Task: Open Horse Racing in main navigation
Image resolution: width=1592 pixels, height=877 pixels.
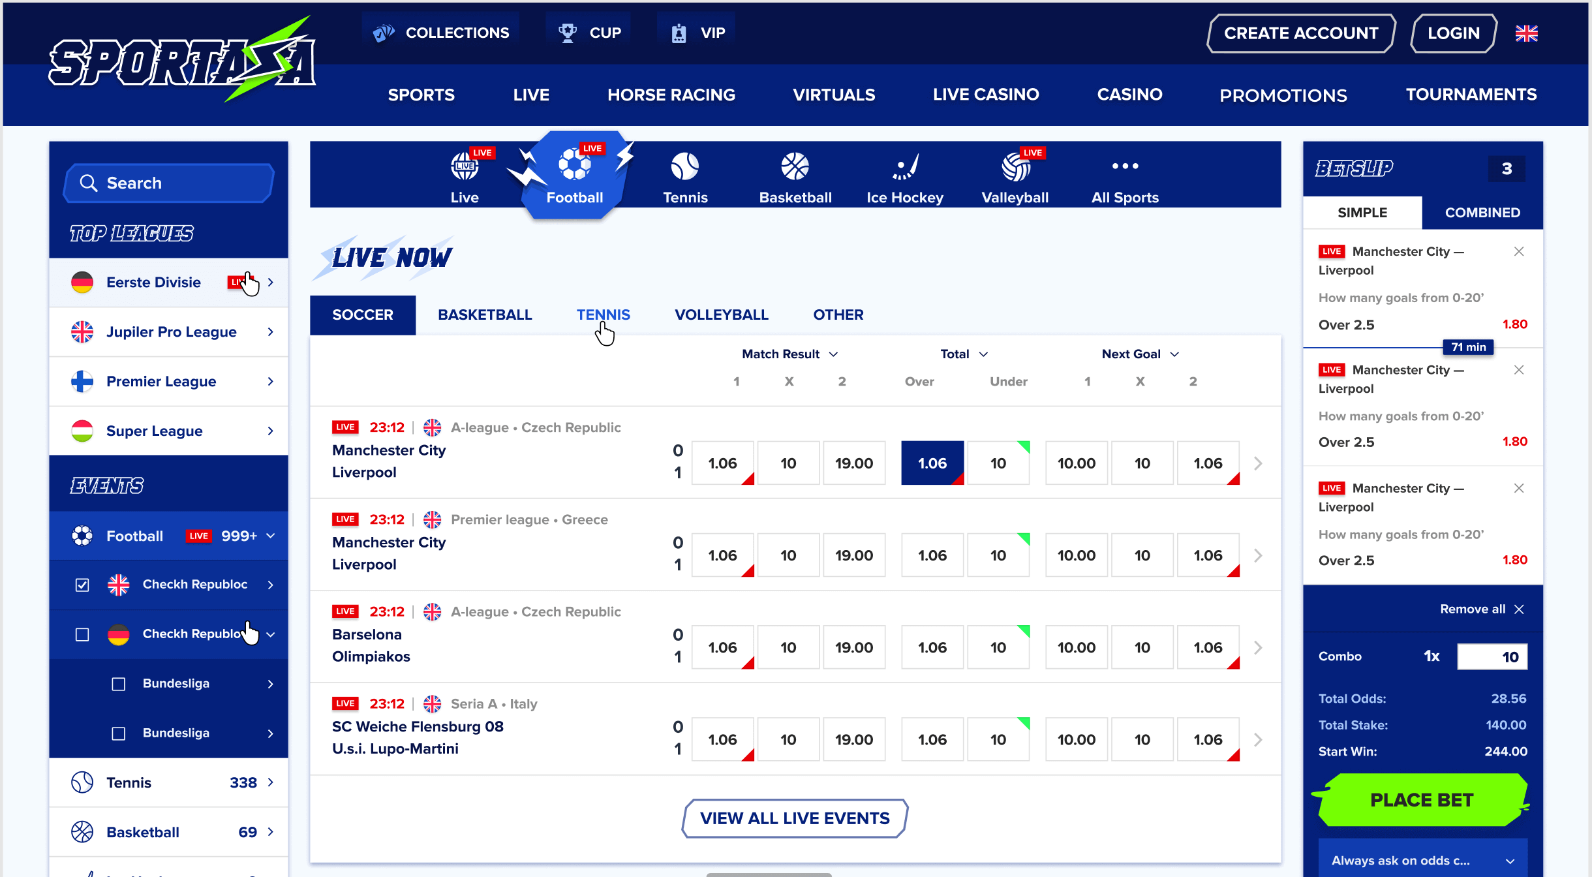Action: point(671,95)
